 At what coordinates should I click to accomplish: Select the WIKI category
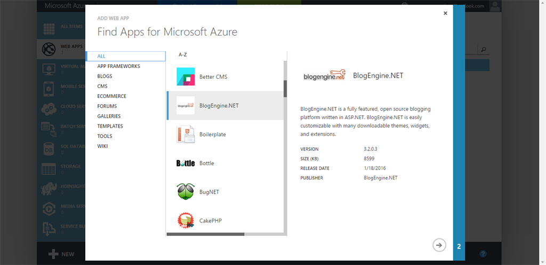[x=103, y=146]
